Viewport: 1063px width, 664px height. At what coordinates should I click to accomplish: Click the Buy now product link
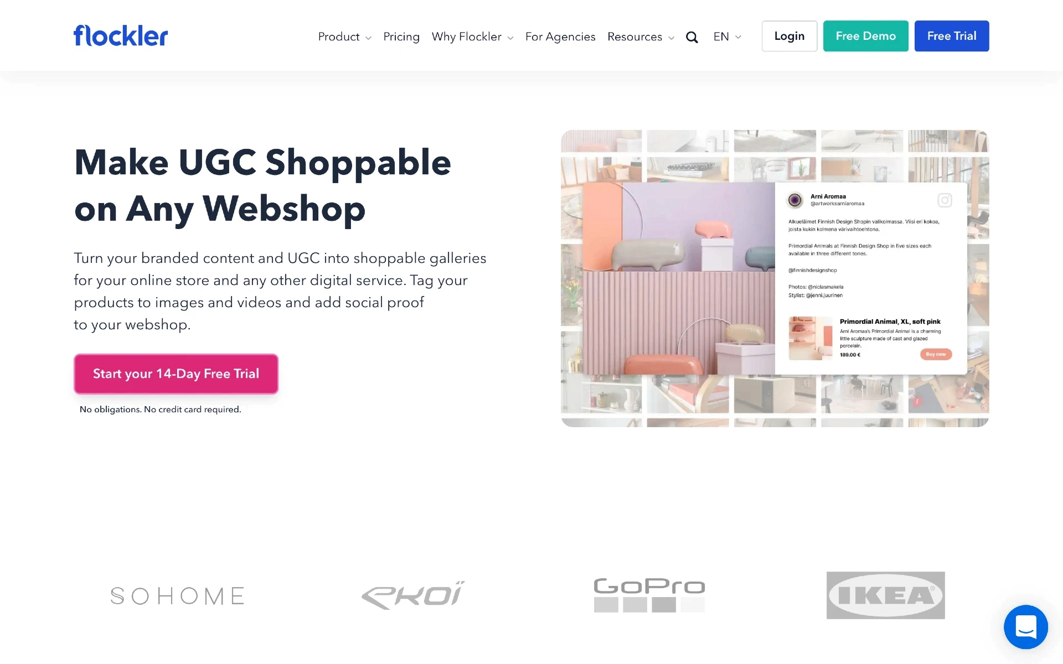(935, 354)
